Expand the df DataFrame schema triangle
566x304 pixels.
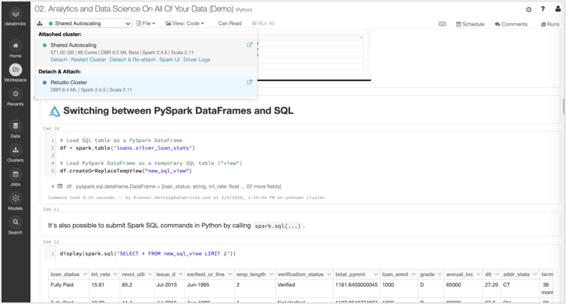tap(53, 186)
